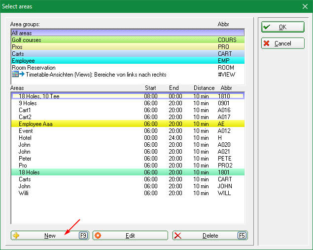
Task: Select the Carts area row with abbreviation CART
Action: (128, 179)
